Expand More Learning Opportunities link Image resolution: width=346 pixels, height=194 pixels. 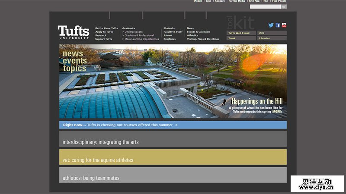pos(141,39)
